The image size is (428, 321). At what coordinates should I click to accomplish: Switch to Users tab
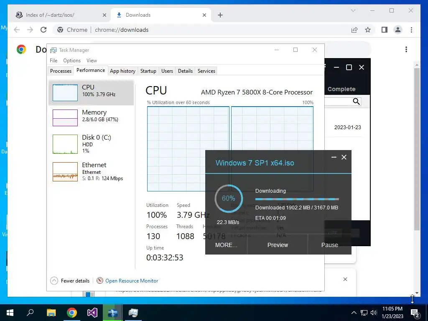pyautogui.click(x=167, y=71)
